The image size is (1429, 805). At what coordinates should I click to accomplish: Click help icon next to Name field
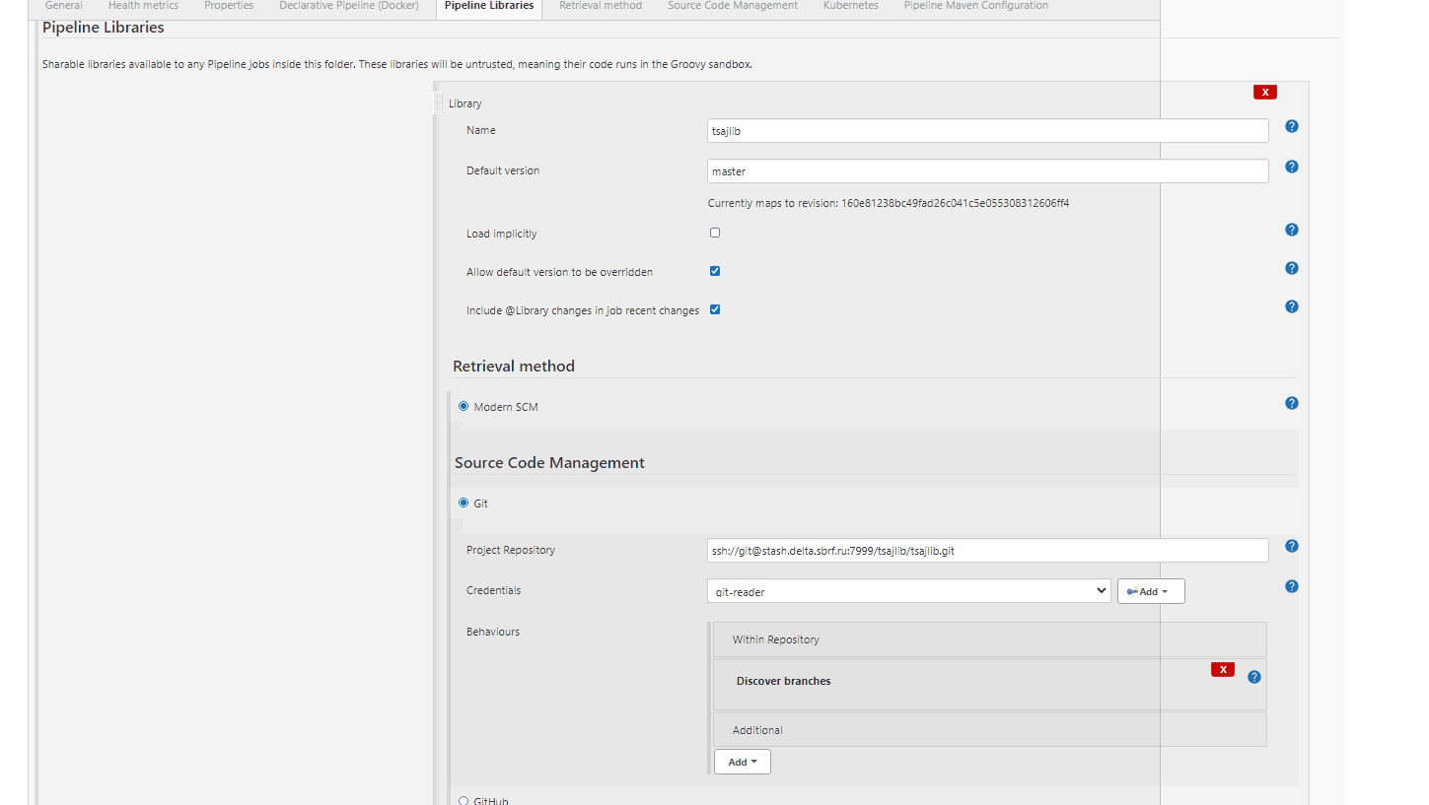(1291, 127)
